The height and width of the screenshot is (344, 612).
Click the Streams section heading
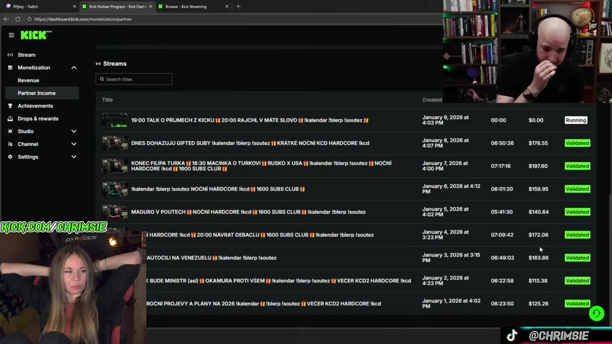(115, 64)
